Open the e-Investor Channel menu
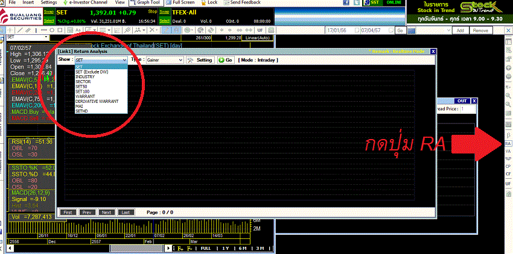Viewport: 513px width, 254px height. (85, 2)
